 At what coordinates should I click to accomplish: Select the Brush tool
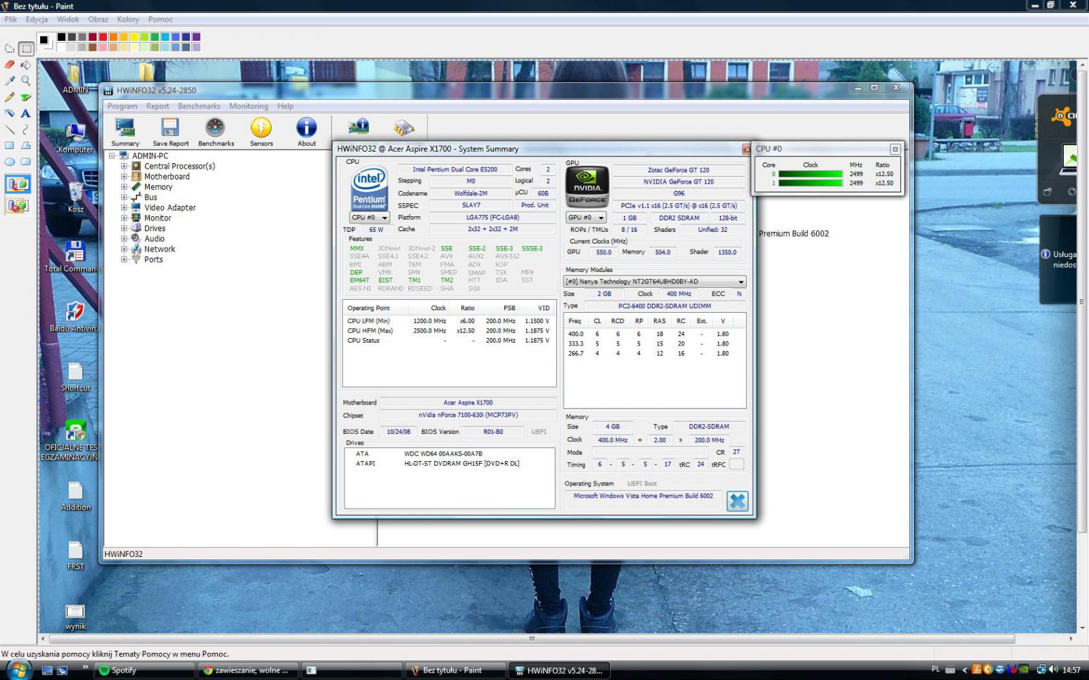tap(26, 97)
